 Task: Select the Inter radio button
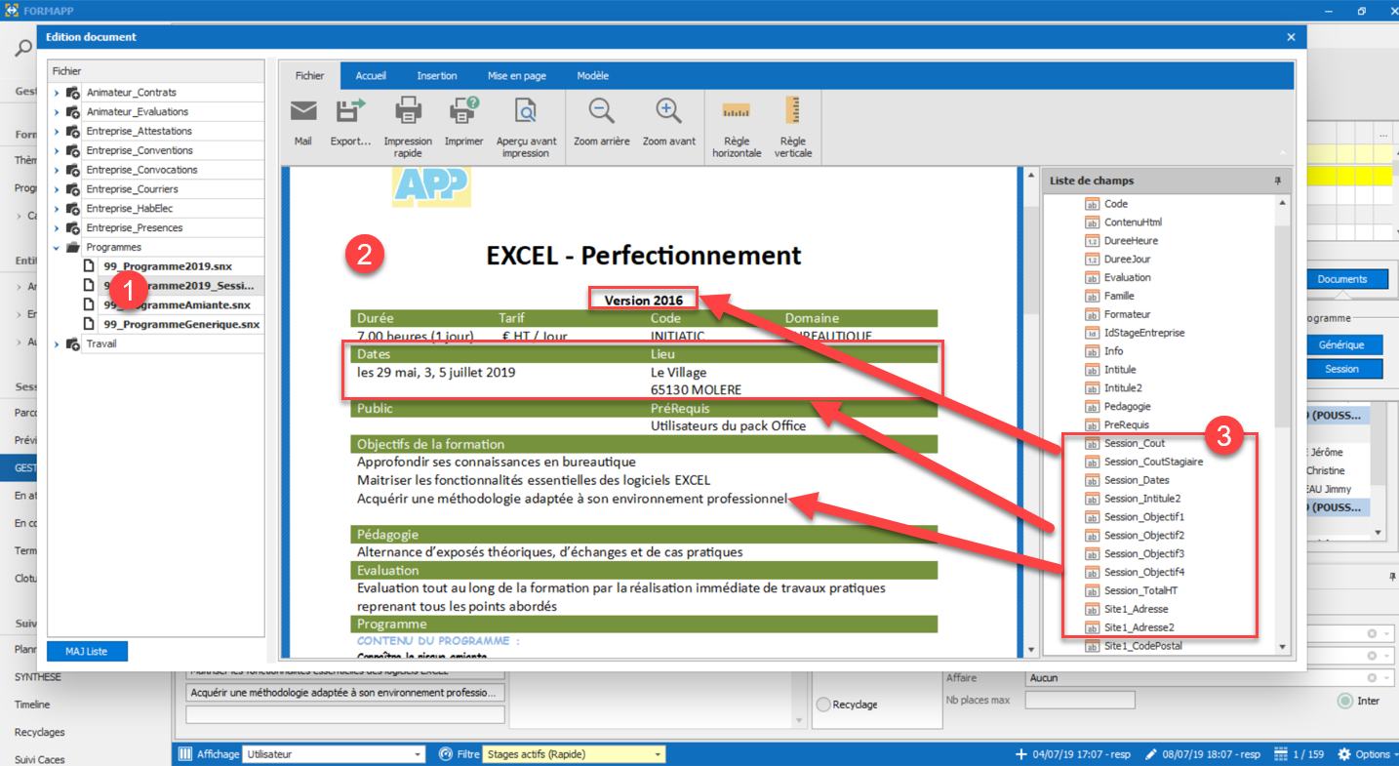1346,701
